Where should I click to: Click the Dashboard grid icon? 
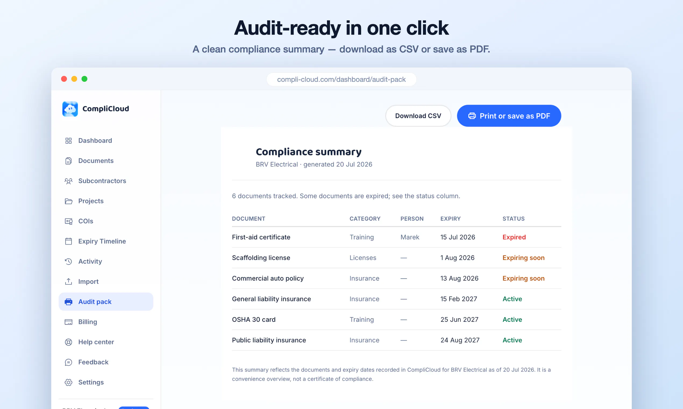click(68, 141)
